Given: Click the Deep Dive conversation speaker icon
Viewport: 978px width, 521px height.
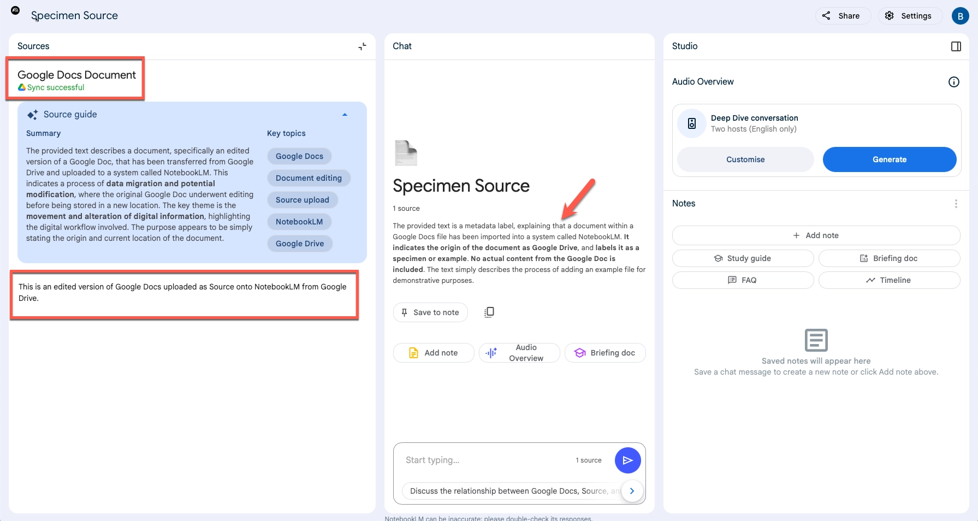Looking at the screenshot, I should point(692,123).
